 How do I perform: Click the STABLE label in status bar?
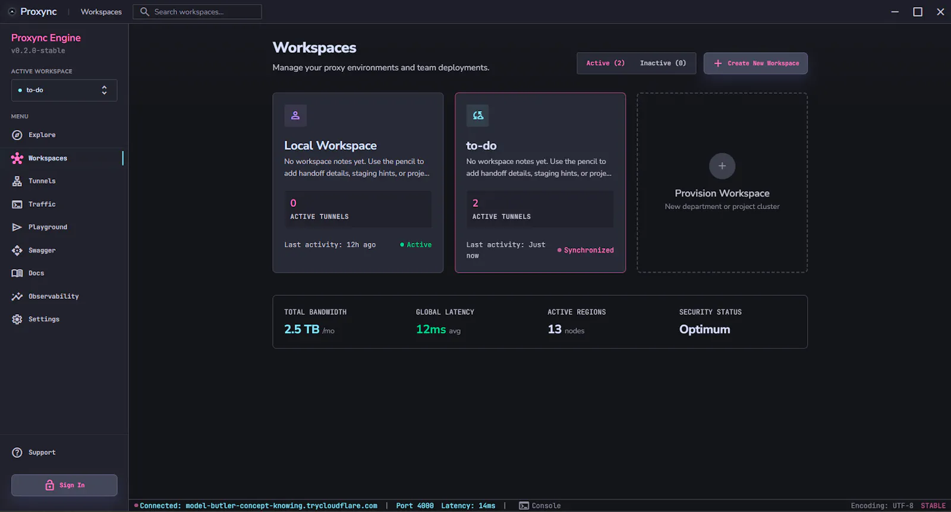[x=933, y=506]
